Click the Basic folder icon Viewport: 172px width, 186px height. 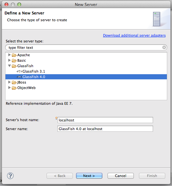14,60
